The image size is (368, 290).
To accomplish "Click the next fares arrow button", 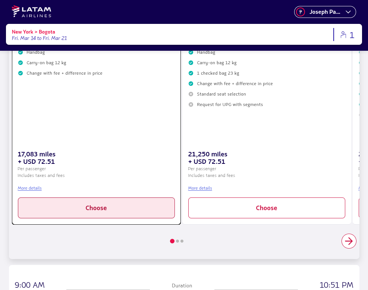I will coord(349,241).
